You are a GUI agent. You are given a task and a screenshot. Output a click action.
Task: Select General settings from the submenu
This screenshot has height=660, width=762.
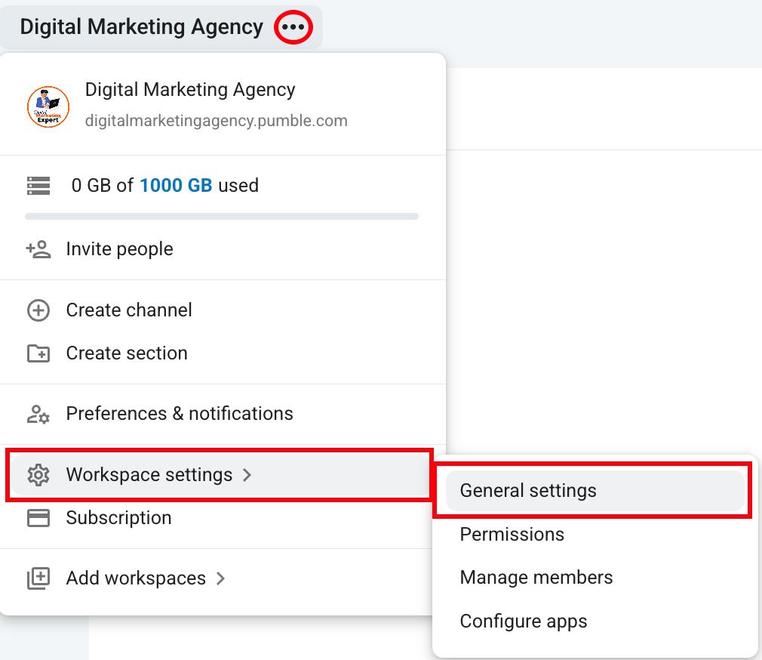point(528,491)
